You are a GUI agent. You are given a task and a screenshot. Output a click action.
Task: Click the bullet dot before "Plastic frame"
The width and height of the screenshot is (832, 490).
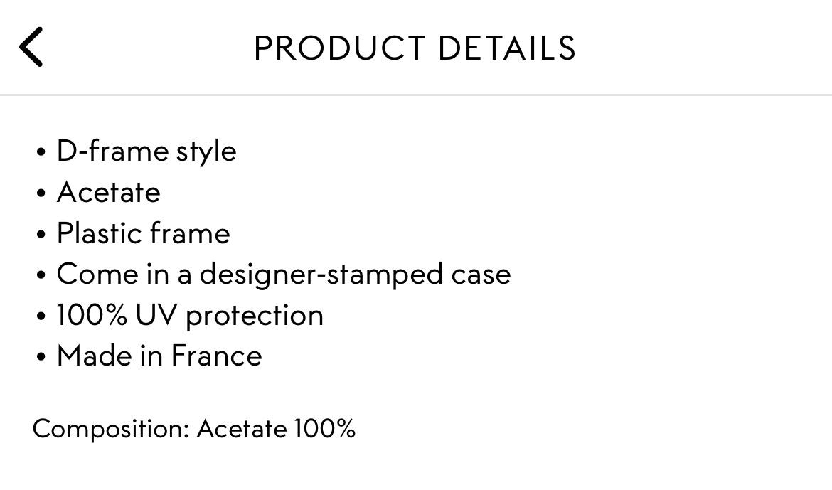tap(41, 235)
